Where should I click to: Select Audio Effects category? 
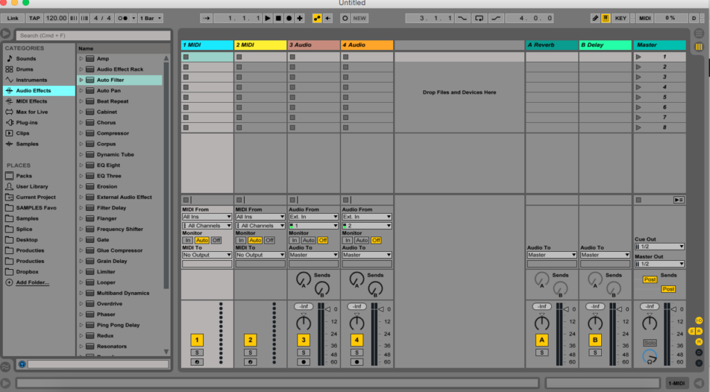[39, 91]
